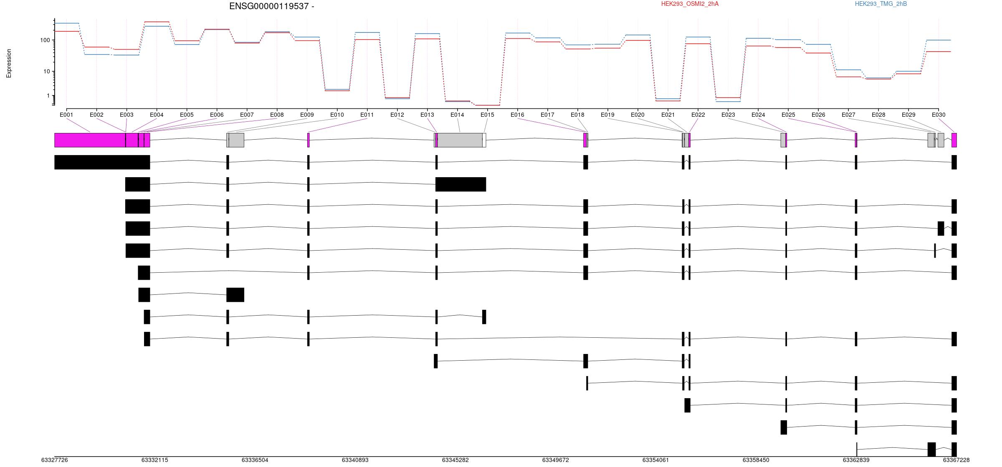Click exon label E002
Screen dimensions: 1002x467
[x=96, y=115]
